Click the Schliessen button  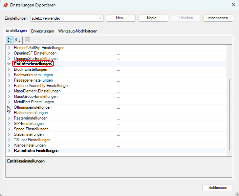(218, 188)
